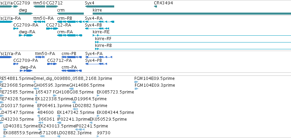This screenshot has height=138, width=291.
Task: Click the crm-PA protein glyph
Action: point(71,71)
